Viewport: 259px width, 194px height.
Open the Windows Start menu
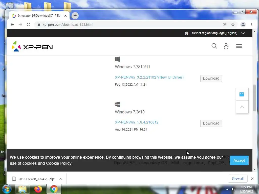[7, 189]
